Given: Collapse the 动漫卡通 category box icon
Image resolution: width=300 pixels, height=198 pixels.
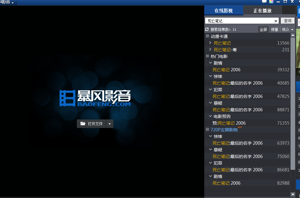Looking at the screenshot, I should click(207, 36).
